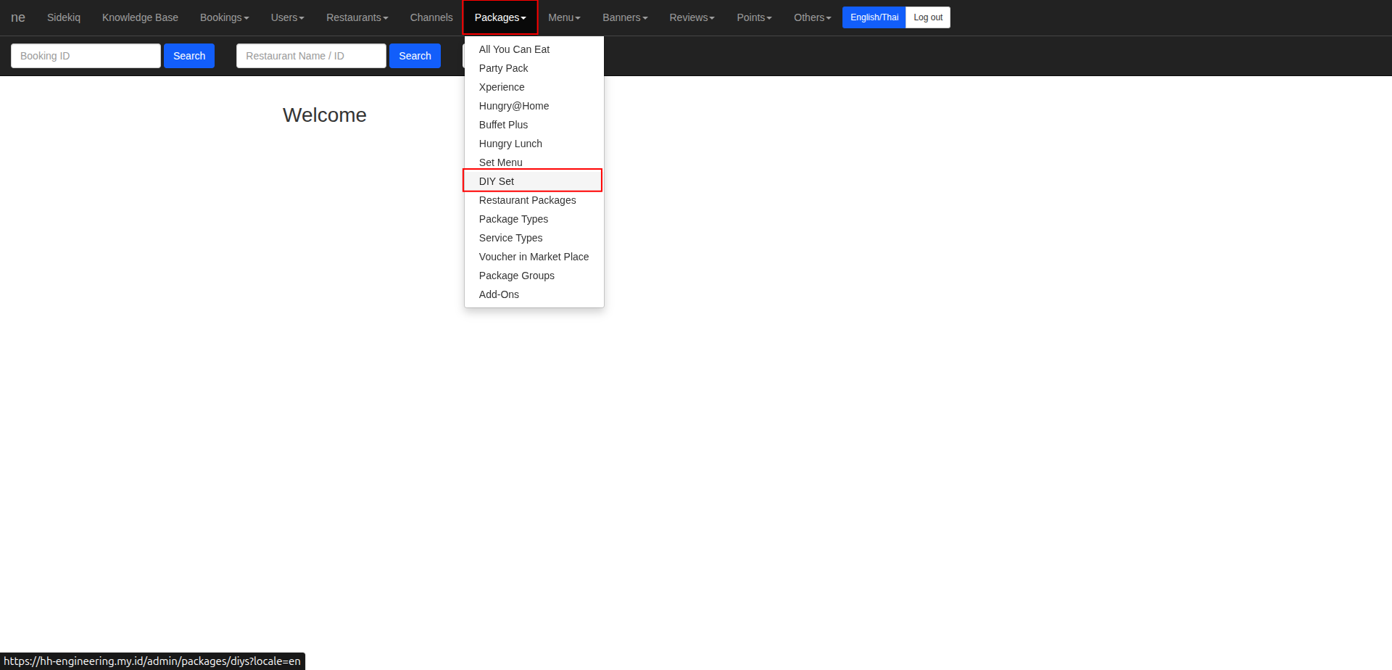Viewport: 1392px width, 670px height.
Task: Select Party Pack menu entry
Action: click(x=503, y=68)
